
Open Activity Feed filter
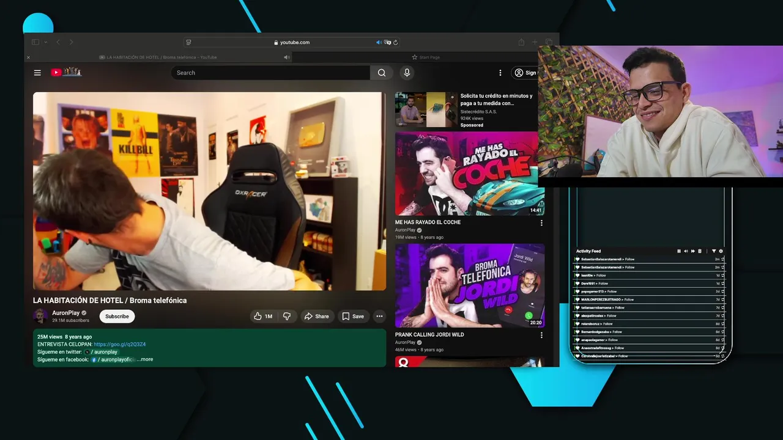pyautogui.click(x=713, y=251)
